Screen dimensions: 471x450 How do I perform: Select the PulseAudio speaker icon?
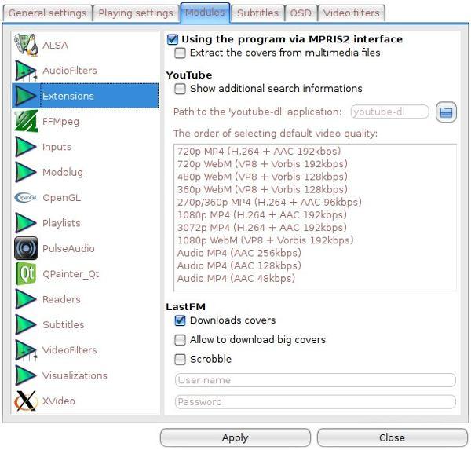(26, 248)
